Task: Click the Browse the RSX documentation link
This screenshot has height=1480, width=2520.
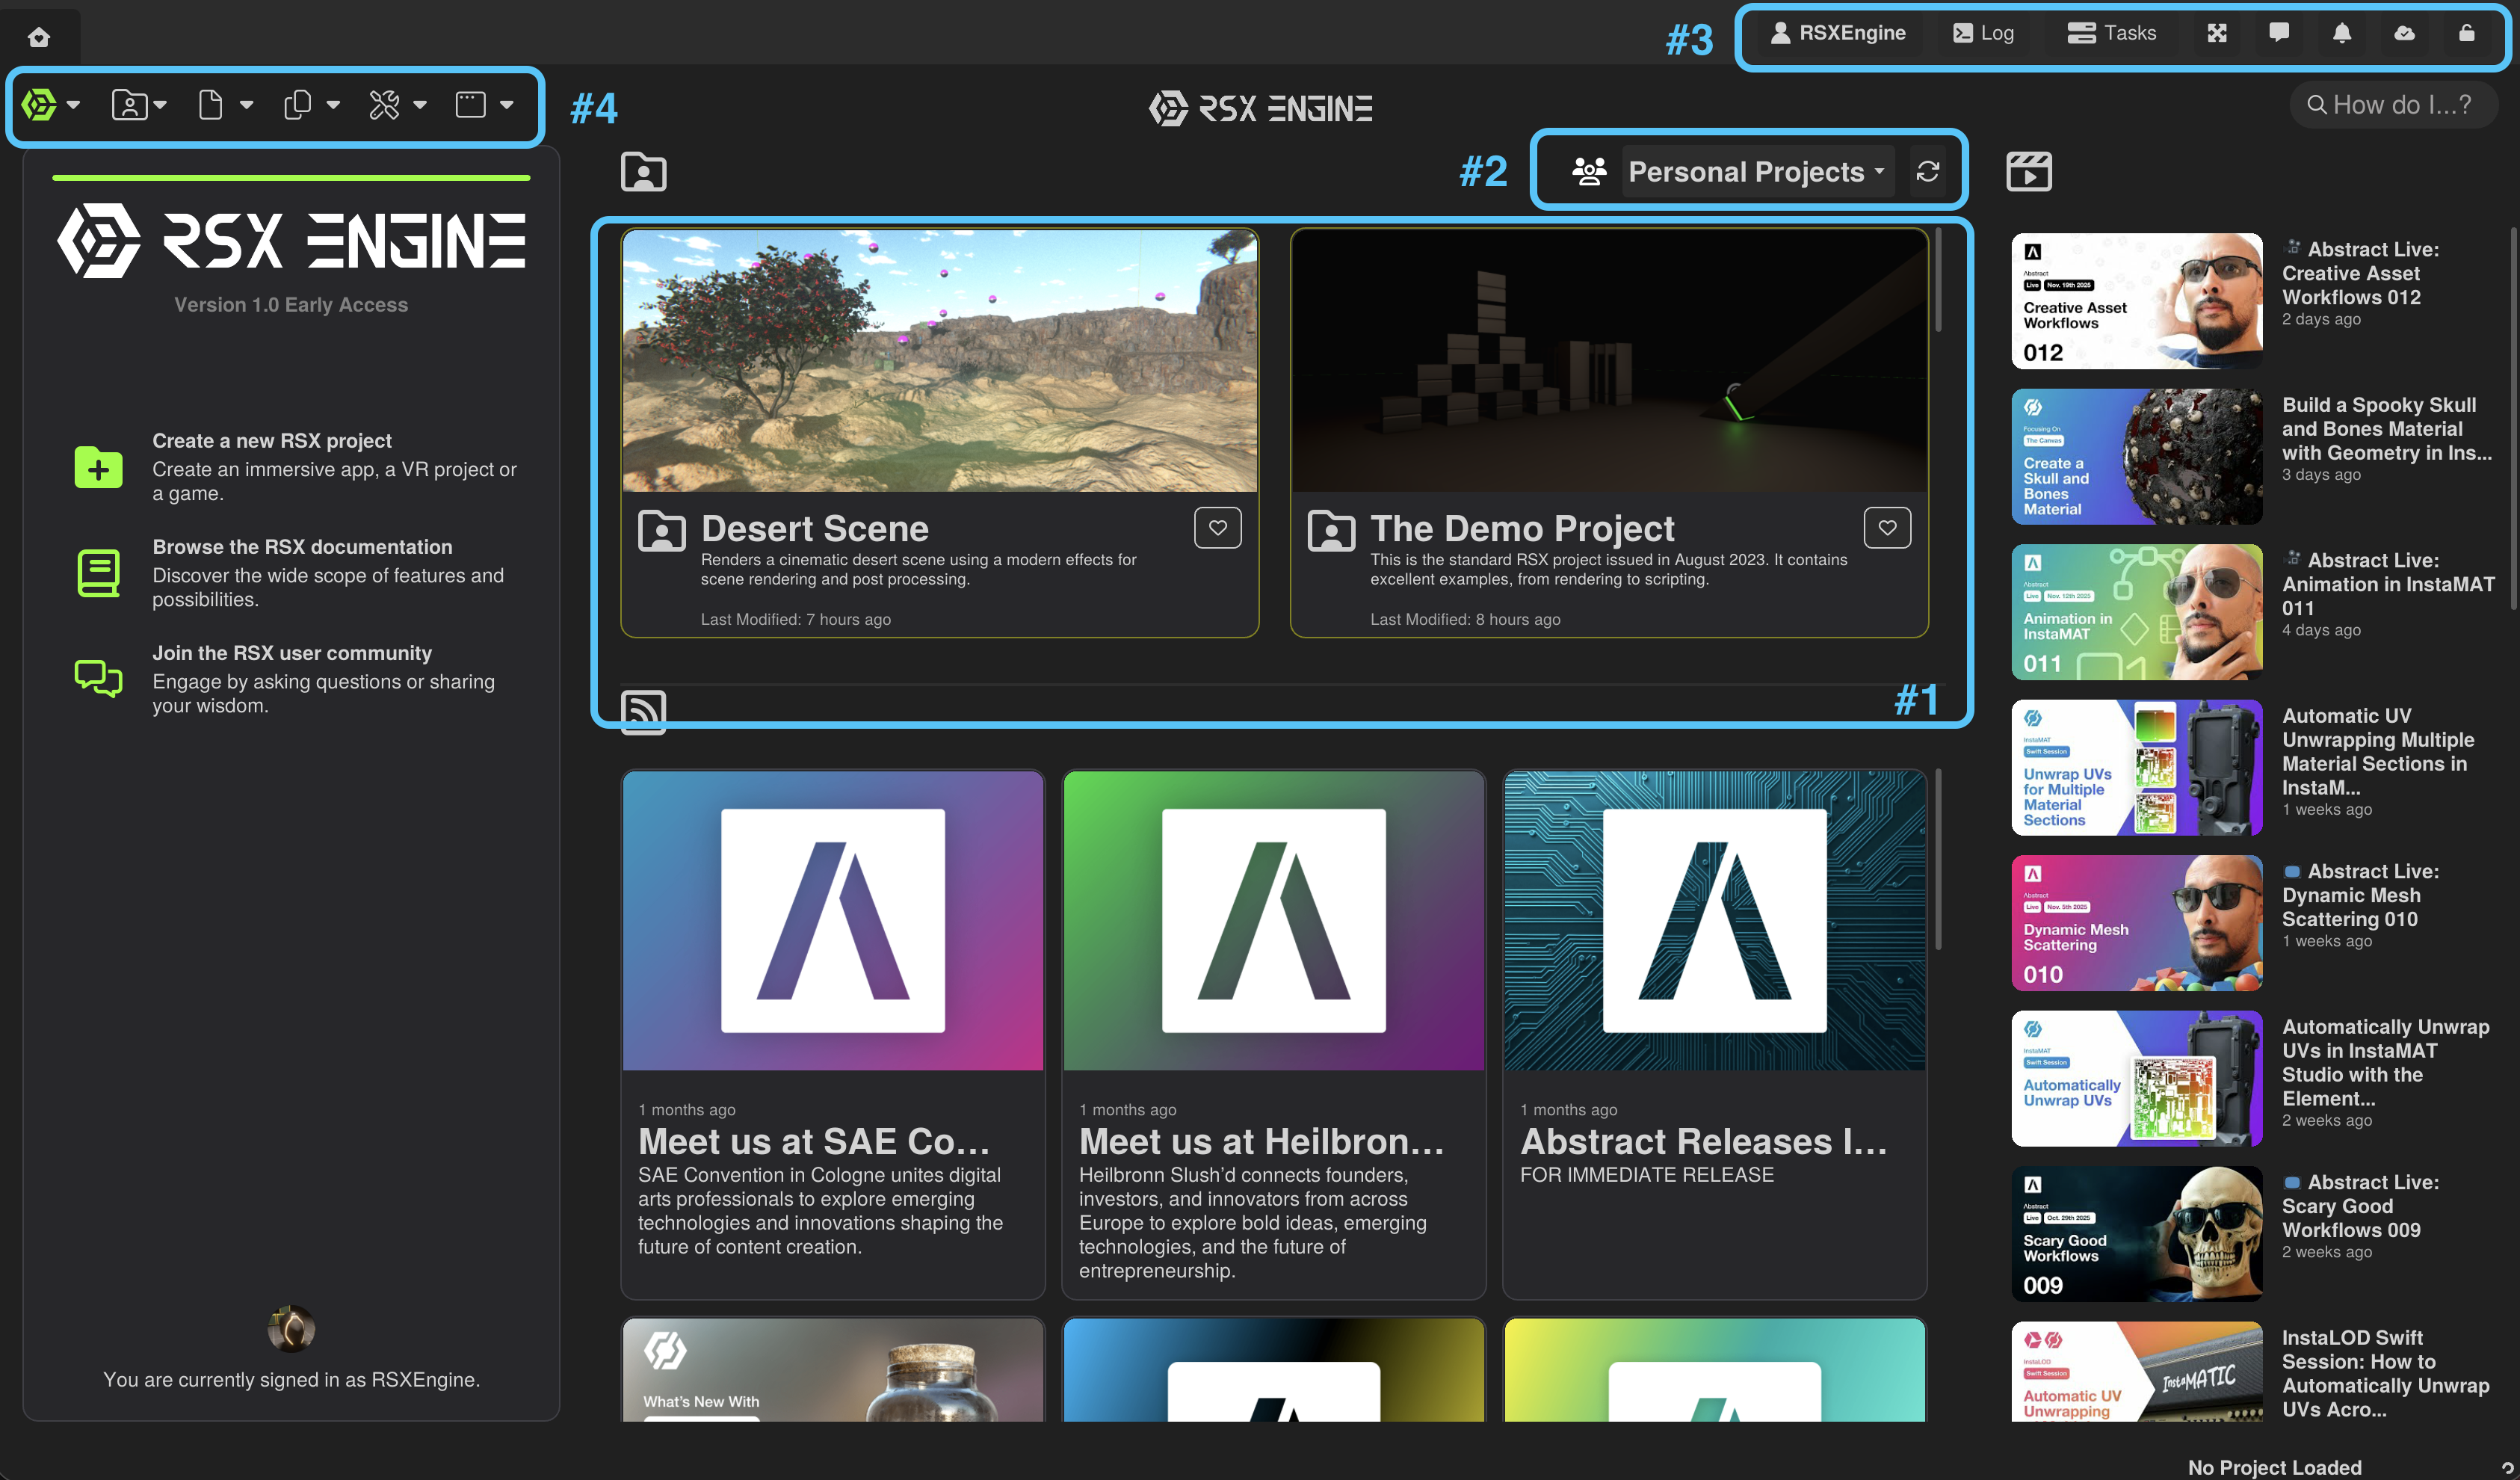Action: (x=302, y=547)
